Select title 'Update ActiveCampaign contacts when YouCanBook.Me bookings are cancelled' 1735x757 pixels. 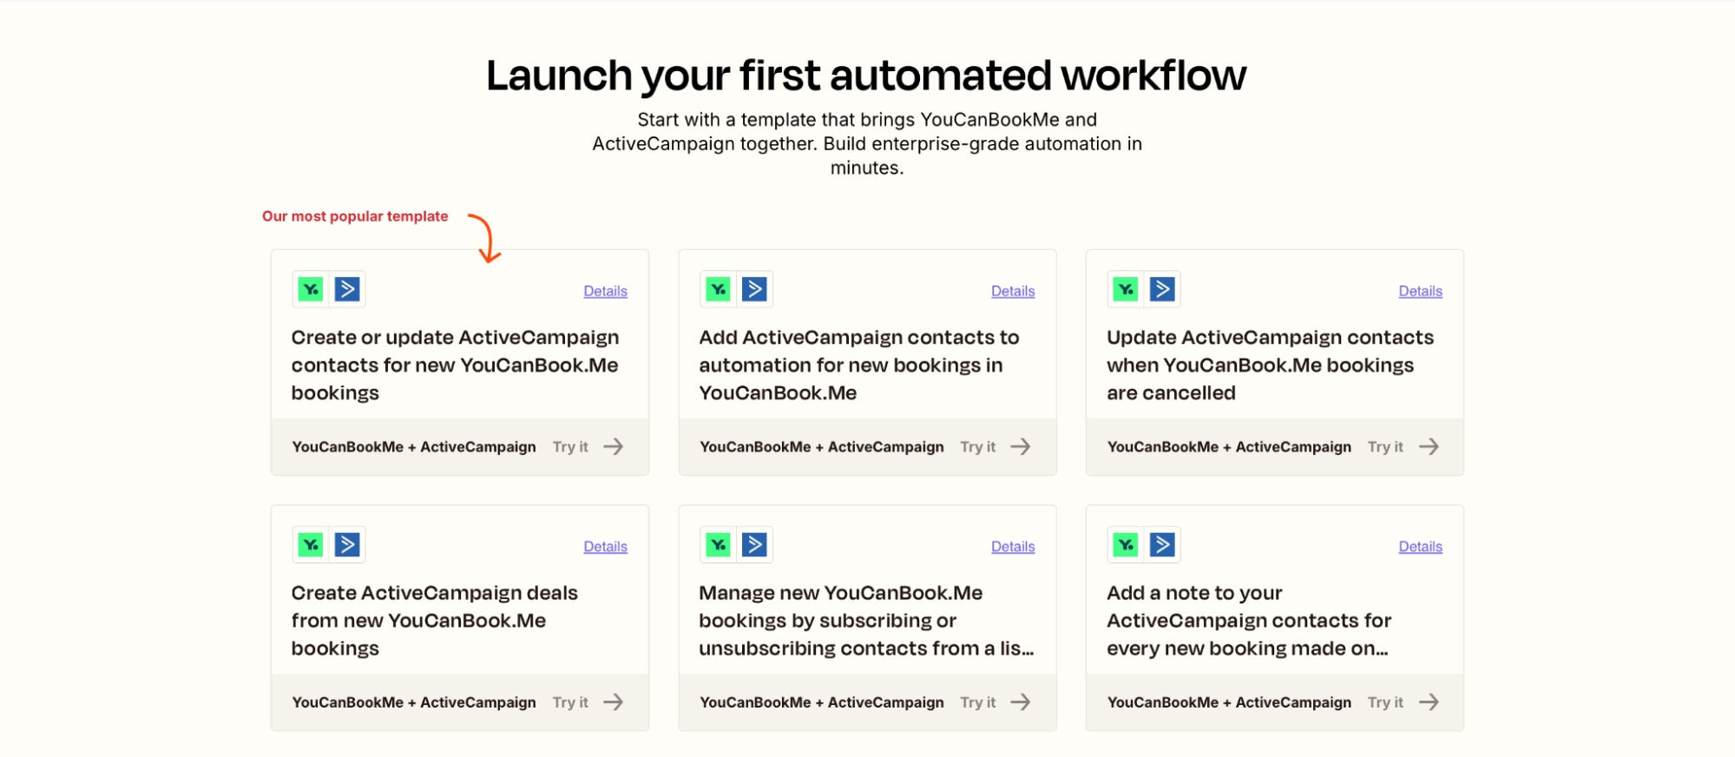pyautogui.click(x=1270, y=365)
